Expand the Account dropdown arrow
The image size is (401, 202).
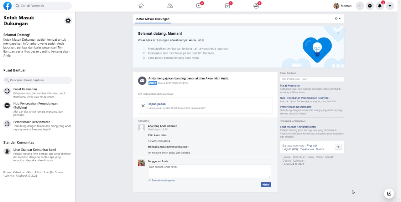pos(390,6)
